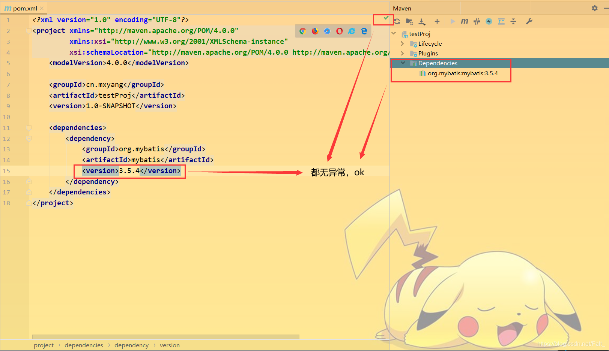The width and height of the screenshot is (609, 351).
Task: Fold the dependency block at line 12
Action: click(x=29, y=139)
